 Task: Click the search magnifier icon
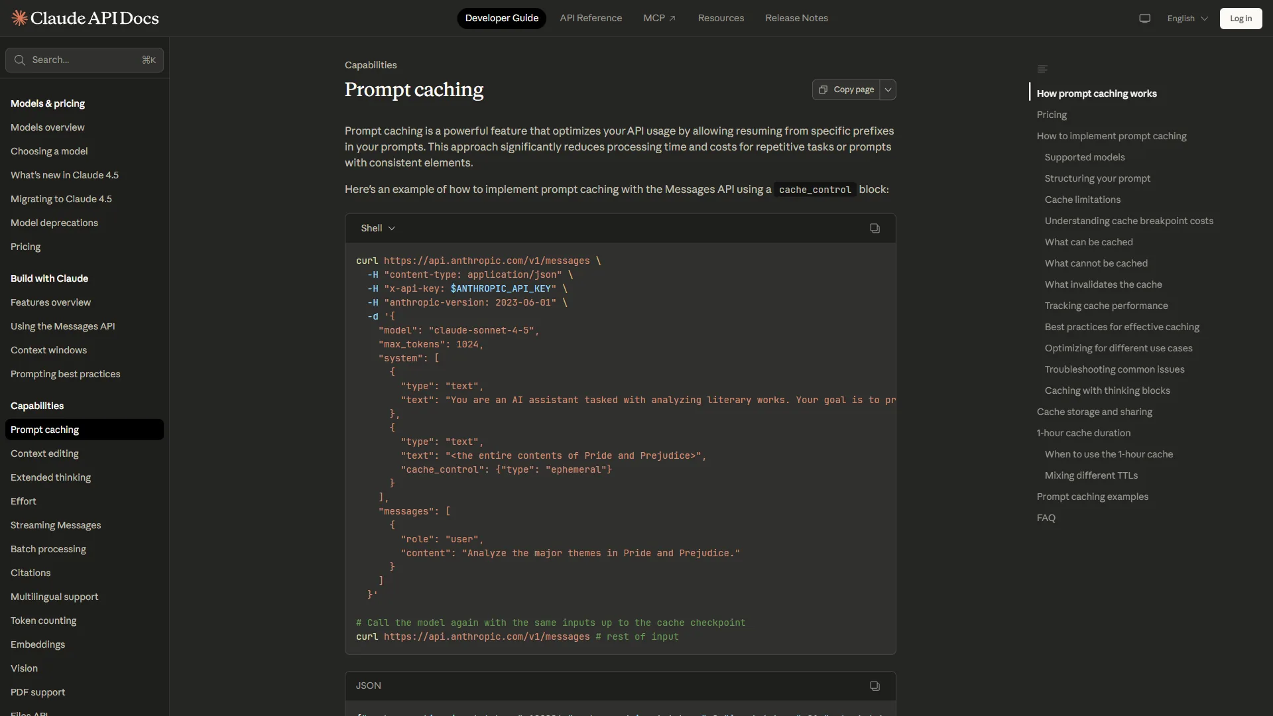point(20,60)
